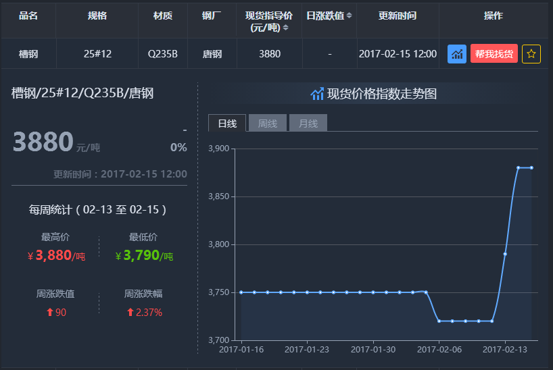Click the Q235B material cell

163,54
